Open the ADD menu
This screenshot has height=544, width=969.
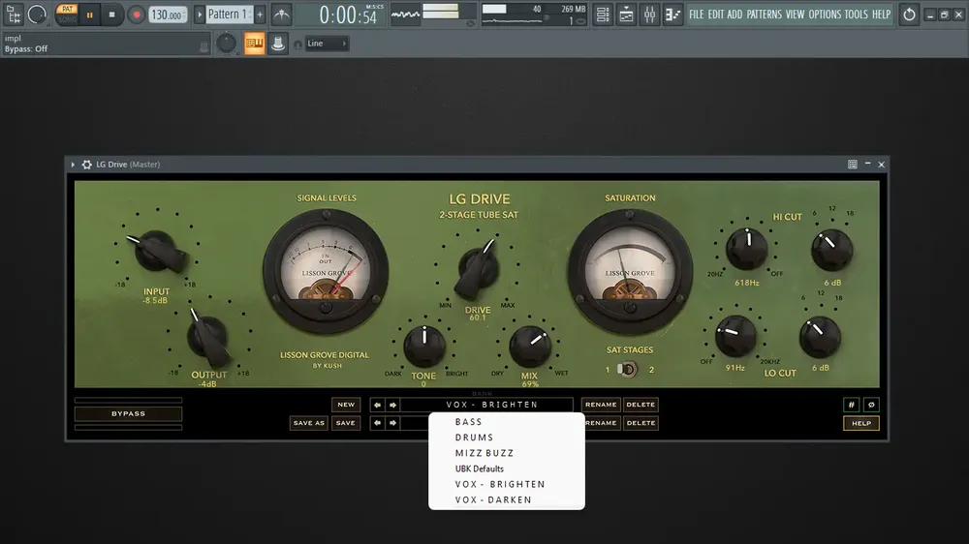[x=735, y=15]
